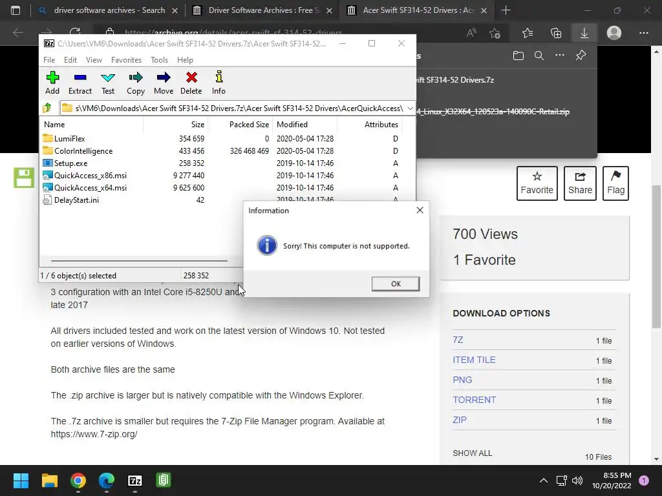
Task: Open the Edge profile avatar
Action: (x=614, y=33)
